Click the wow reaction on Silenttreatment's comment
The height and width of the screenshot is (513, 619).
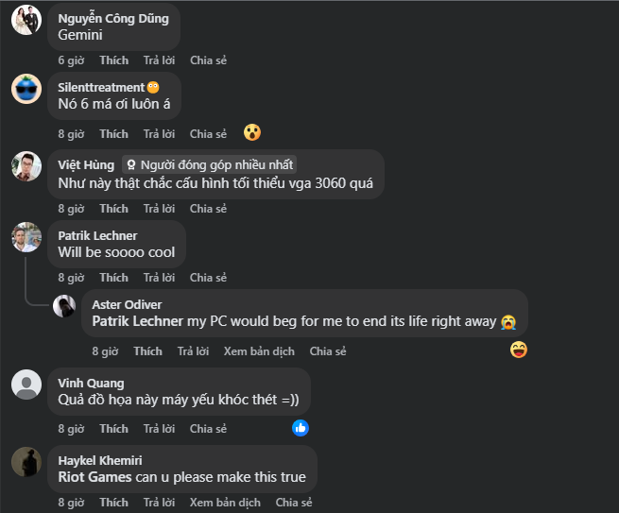point(251,132)
